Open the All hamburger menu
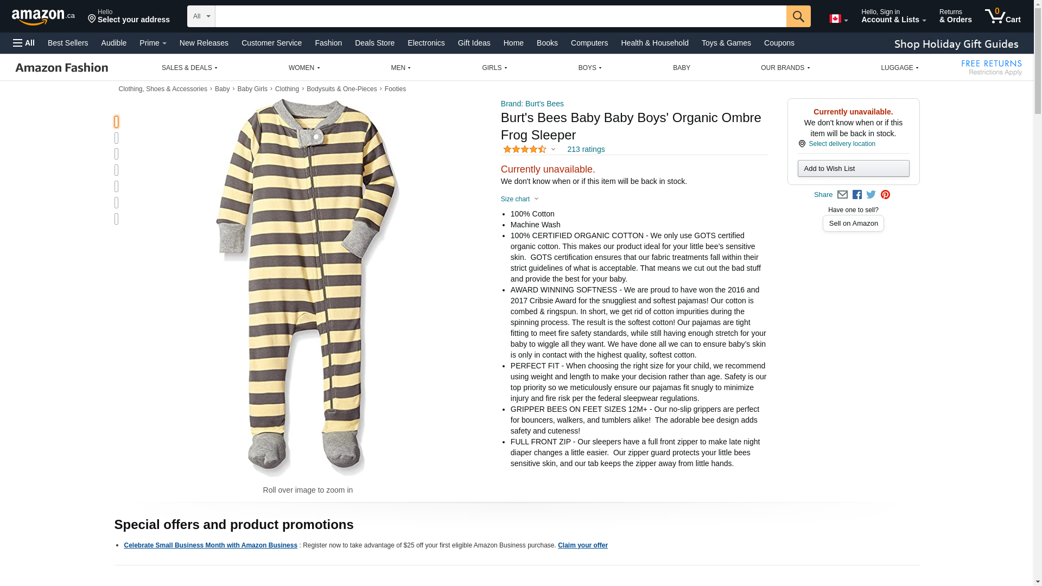Viewport: 1042px width, 586px height. (24, 43)
